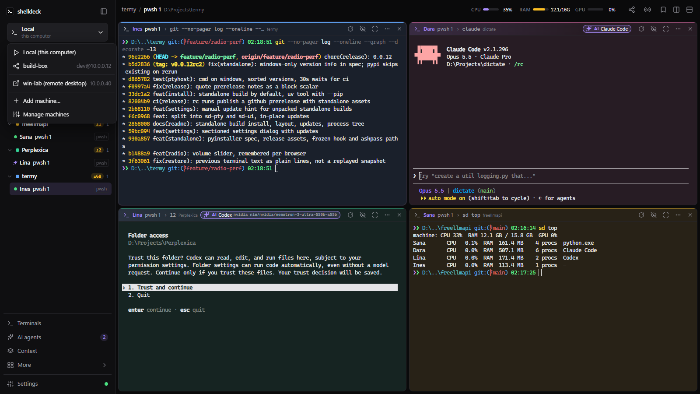Open more options in Sana pane
The width and height of the screenshot is (700, 394).
[x=678, y=215]
